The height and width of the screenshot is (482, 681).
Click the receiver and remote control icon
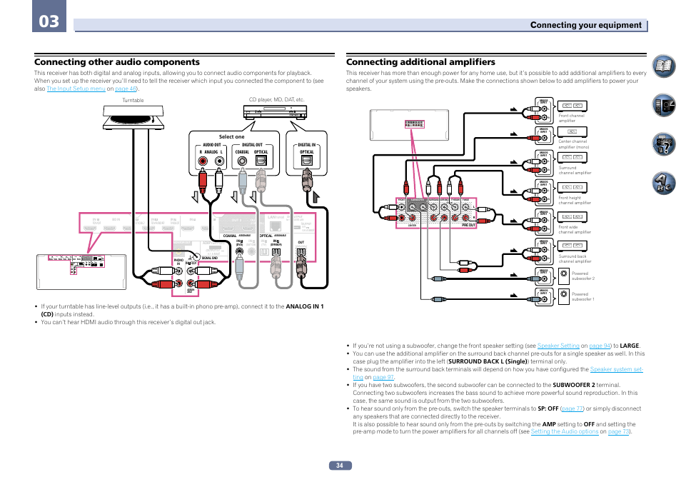(x=664, y=105)
